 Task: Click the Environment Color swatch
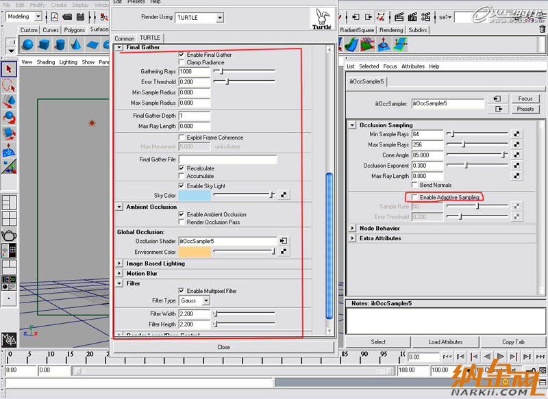pyautogui.click(x=194, y=251)
